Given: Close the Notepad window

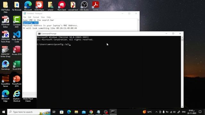Looking at the screenshot, I should pos(136,13).
